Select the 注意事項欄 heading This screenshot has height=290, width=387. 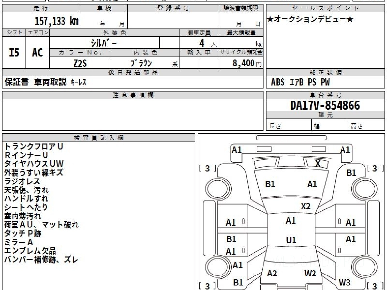click(x=133, y=95)
